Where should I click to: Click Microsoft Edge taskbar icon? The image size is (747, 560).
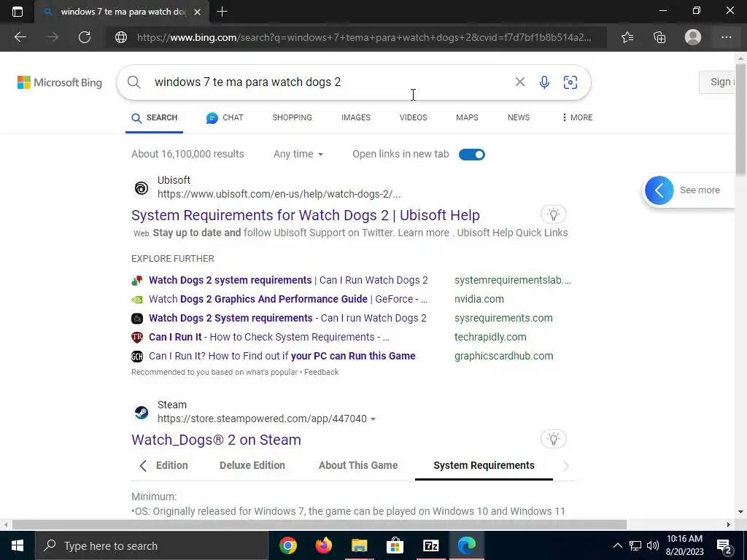[466, 545]
